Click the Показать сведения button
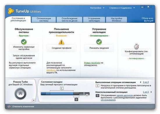The image size is (160, 114). pyautogui.click(x=99, y=48)
